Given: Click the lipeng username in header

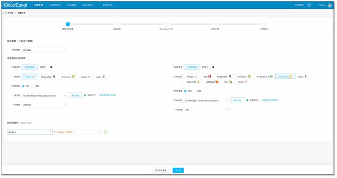Looking at the screenshot, I should (x=322, y=5).
